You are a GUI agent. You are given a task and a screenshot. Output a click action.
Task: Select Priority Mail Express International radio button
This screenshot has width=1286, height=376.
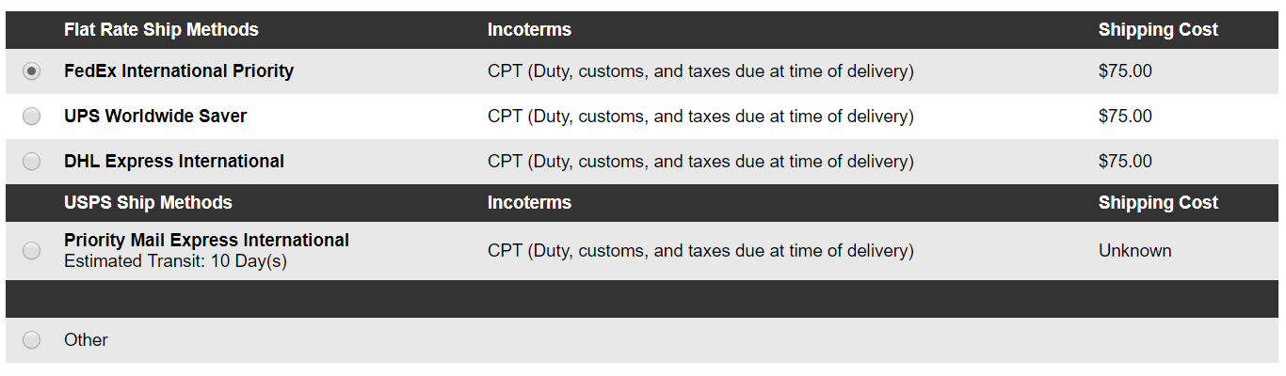pos(32,251)
